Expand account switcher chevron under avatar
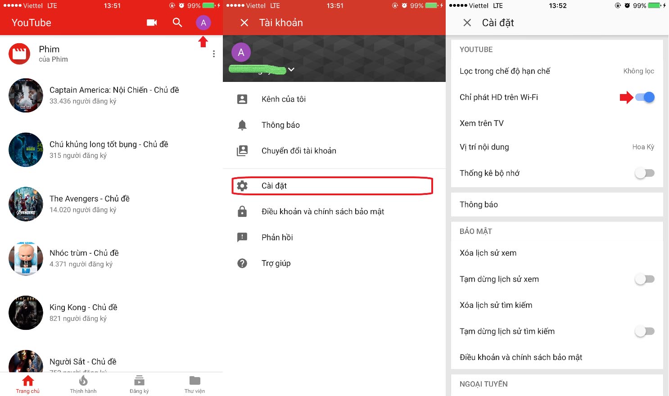 291,69
